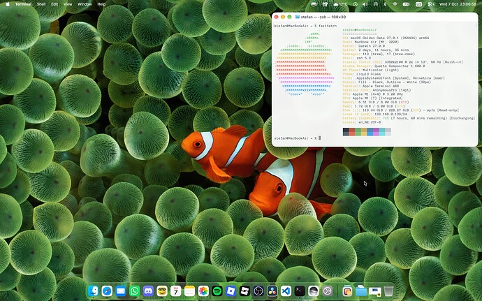The height and width of the screenshot is (301, 482).
Task: Launch Visual Studio Code from the Dock
Action: 286,291
